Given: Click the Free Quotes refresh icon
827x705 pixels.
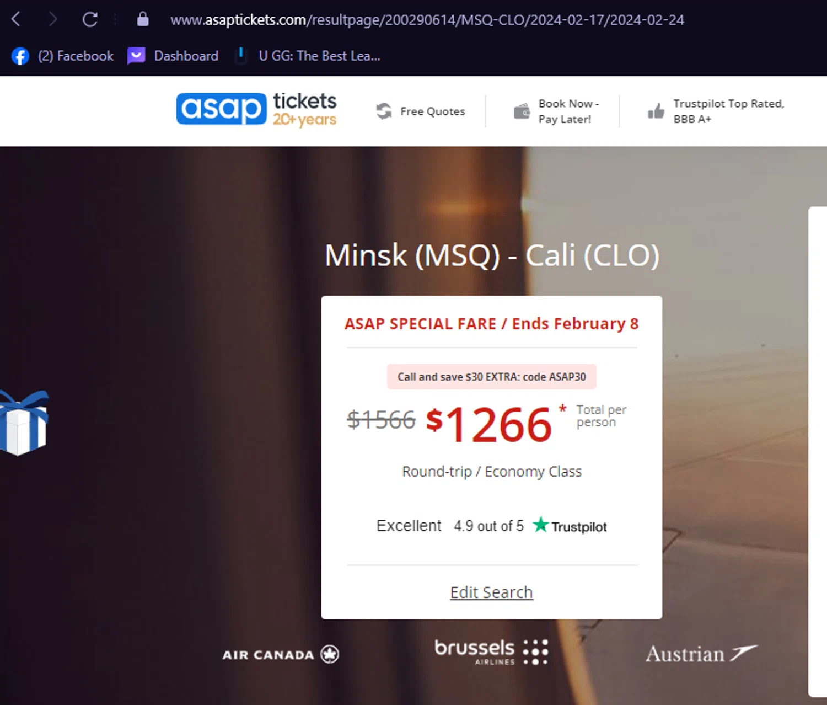Looking at the screenshot, I should pos(384,111).
